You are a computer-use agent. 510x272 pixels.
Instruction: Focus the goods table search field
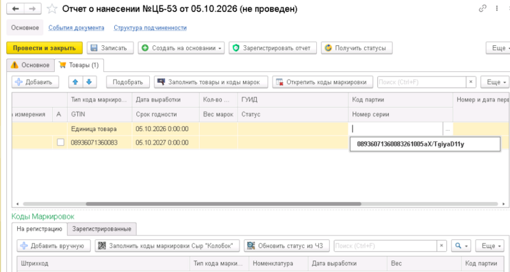[x=421, y=82]
